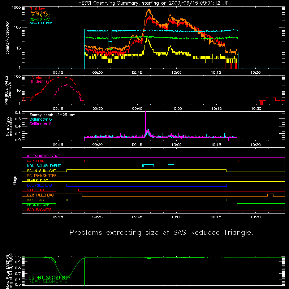Image resolution: width=289 pixels, height=289 pixels.
Task: Select the GAP_FLAG label
Action: point(35,161)
